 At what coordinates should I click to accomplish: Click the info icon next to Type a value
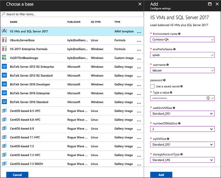pos(171,93)
